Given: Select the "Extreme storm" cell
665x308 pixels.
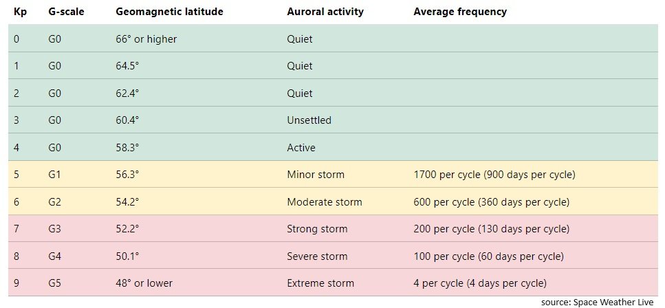Looking at the screenshot, I should point(320,283).
